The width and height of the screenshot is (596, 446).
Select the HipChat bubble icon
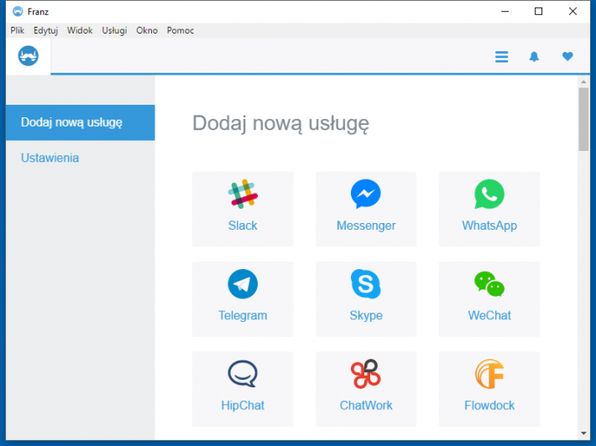pos(243,374)
